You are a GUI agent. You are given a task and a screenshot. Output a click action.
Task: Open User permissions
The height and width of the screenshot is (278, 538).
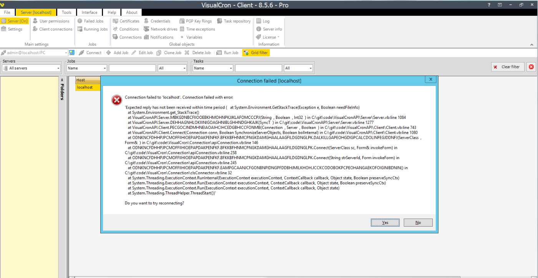51,21
